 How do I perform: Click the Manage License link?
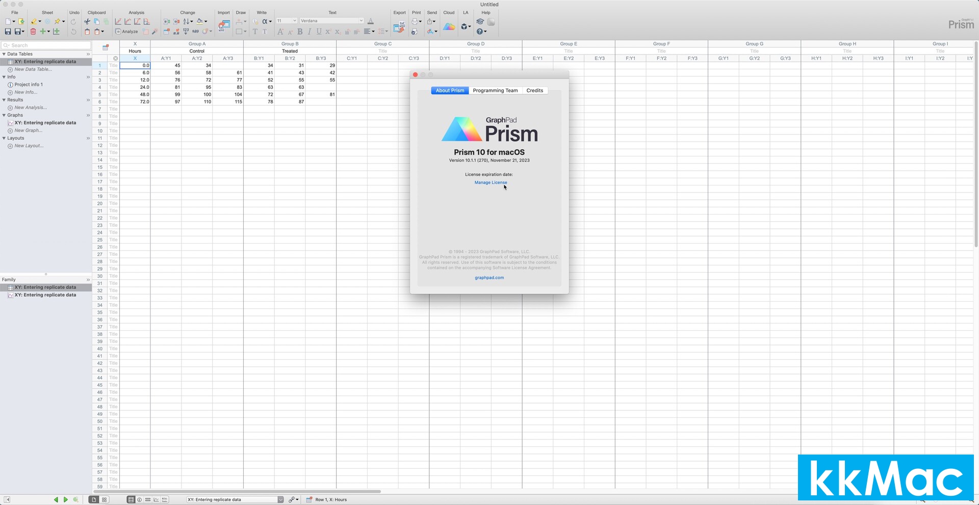click(x=491, y=182)
